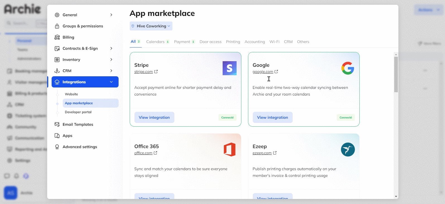Open the stripe.com link

point(143,72)
